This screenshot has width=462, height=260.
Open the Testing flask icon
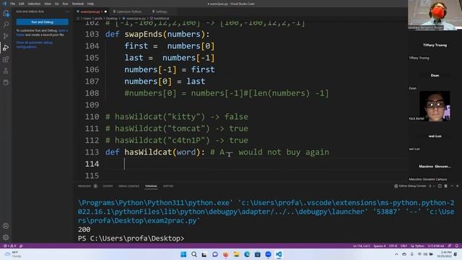[6, 71]
